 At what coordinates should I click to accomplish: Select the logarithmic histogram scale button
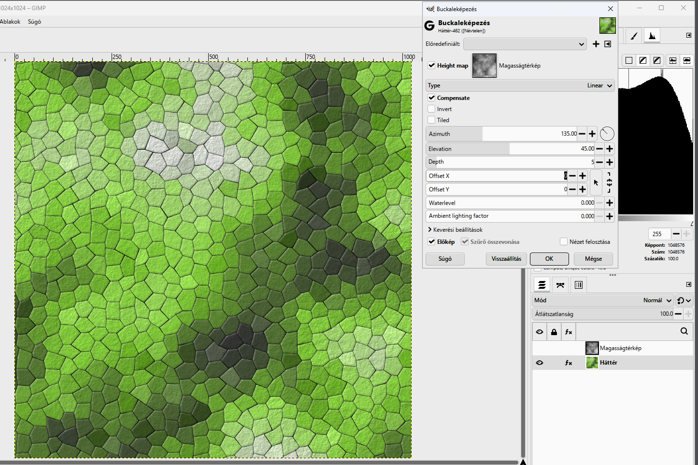pyautogui.click(x=686, y=60)
